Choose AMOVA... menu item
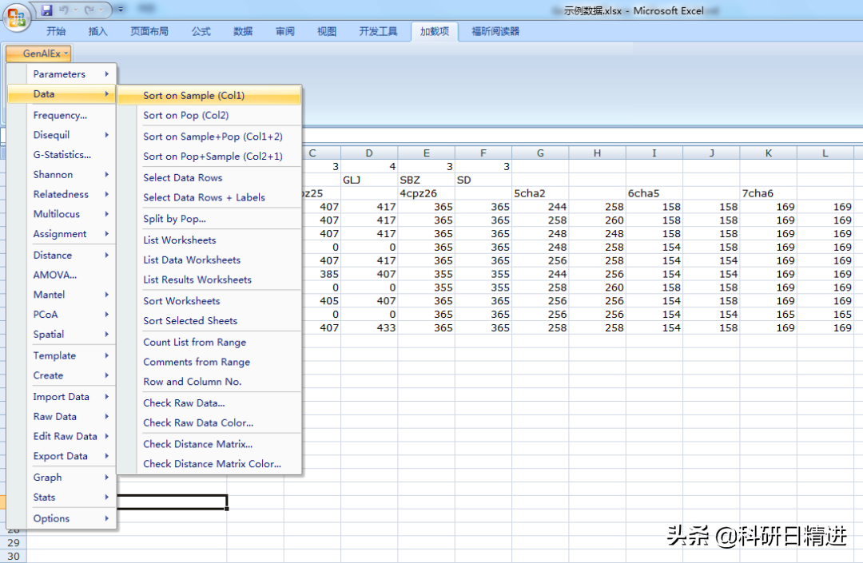 tap(62, 275)
